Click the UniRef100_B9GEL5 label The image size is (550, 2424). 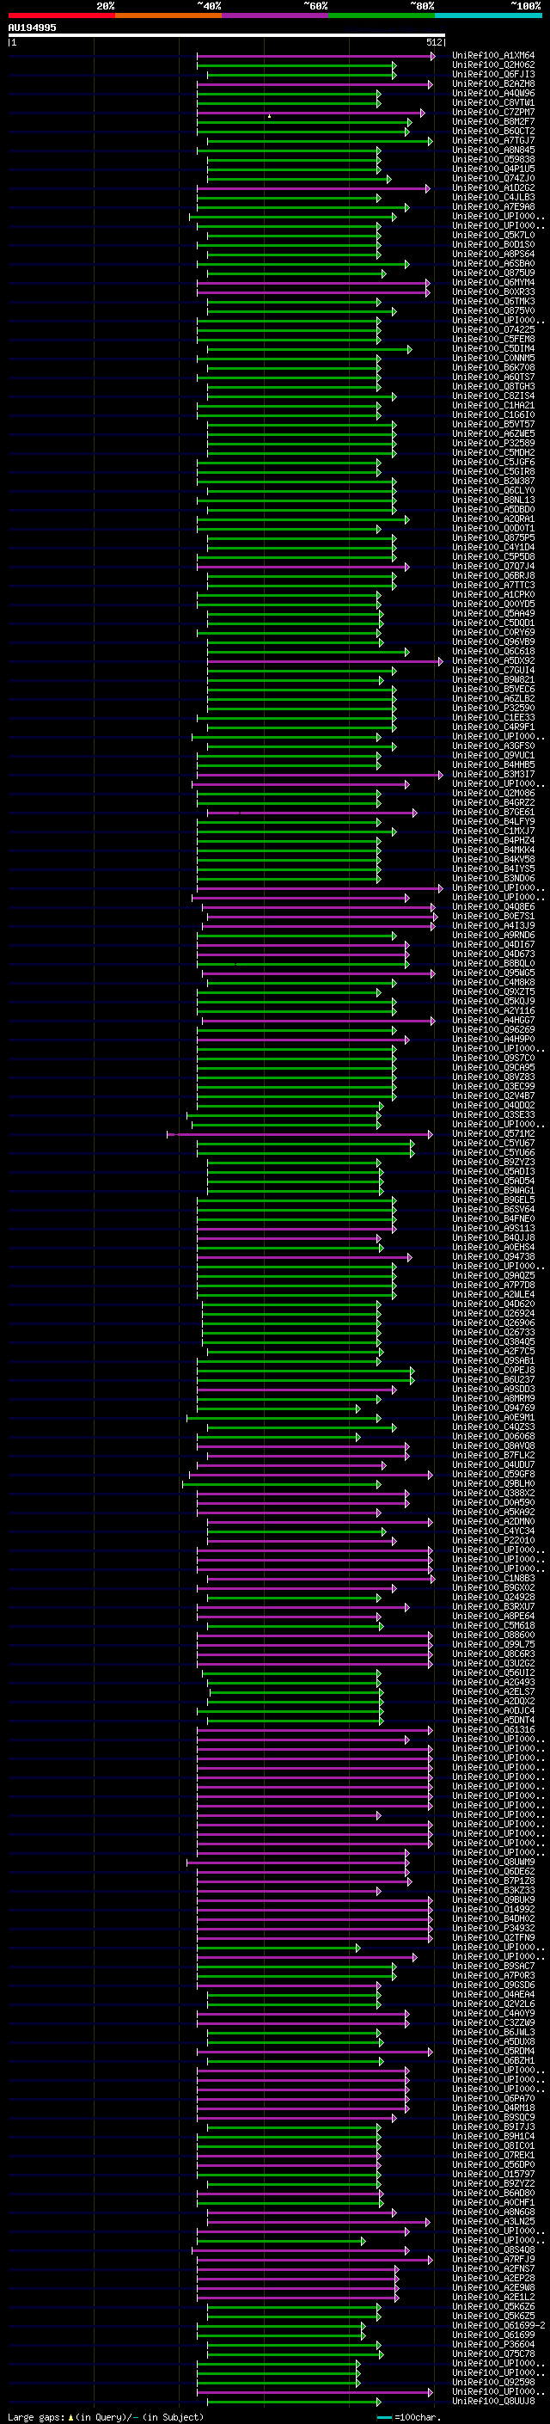(x=493, y=1200)
